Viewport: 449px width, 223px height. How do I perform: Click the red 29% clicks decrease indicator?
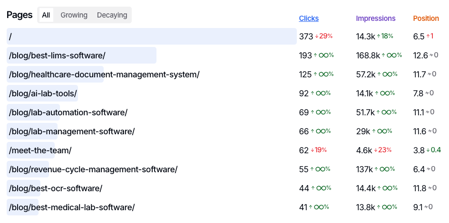click(324, 36)
